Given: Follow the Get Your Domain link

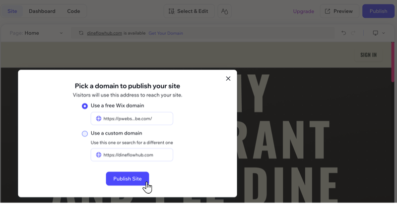Looking at the screenshot, I should [x=166, y=33].
